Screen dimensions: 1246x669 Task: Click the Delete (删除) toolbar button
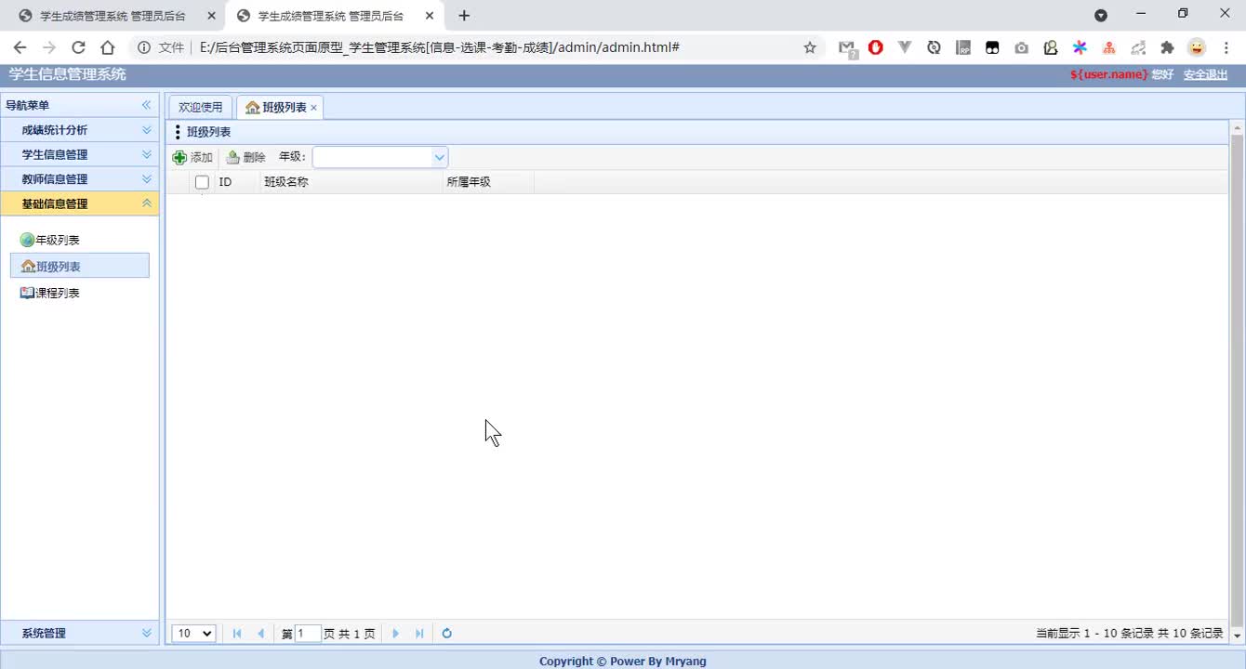pyautogui.click(x=245, y=157)
